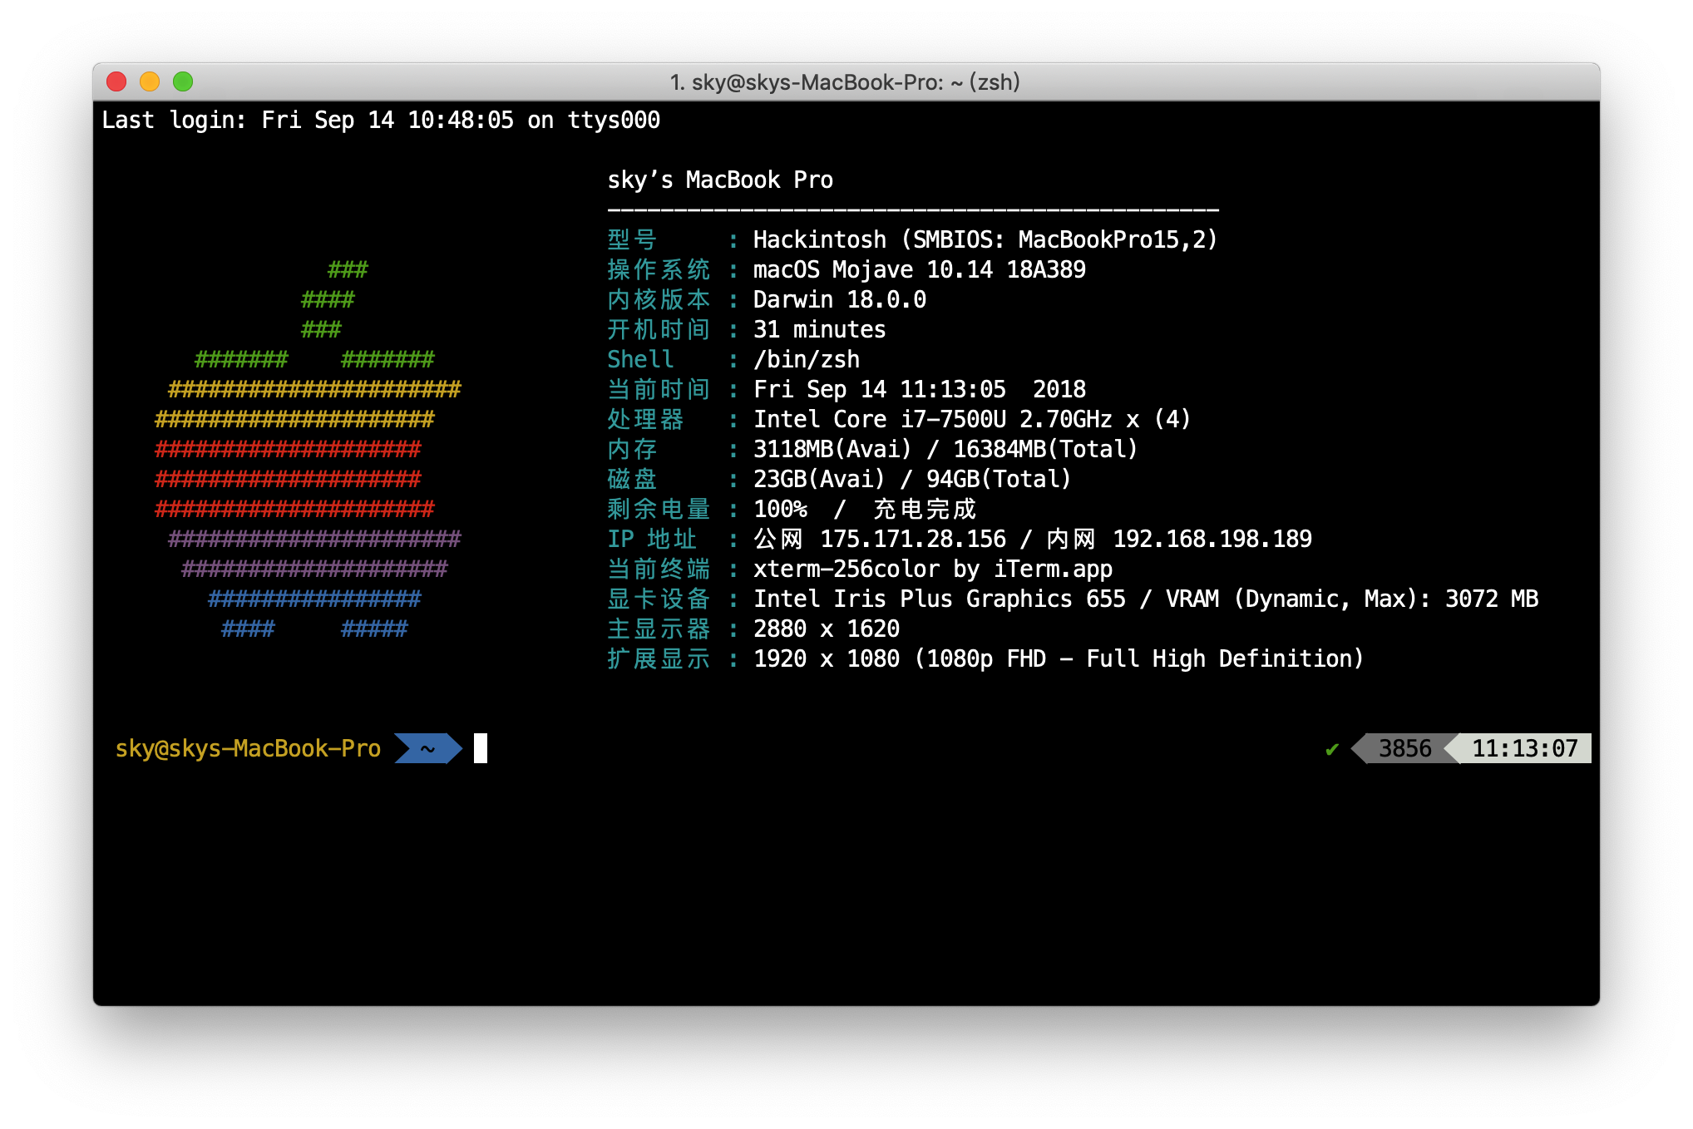Click the 'sky@skys-MacBook-Pro' prompt username text
This screenshot has height=1129, width=1693.
coord(248,748)
